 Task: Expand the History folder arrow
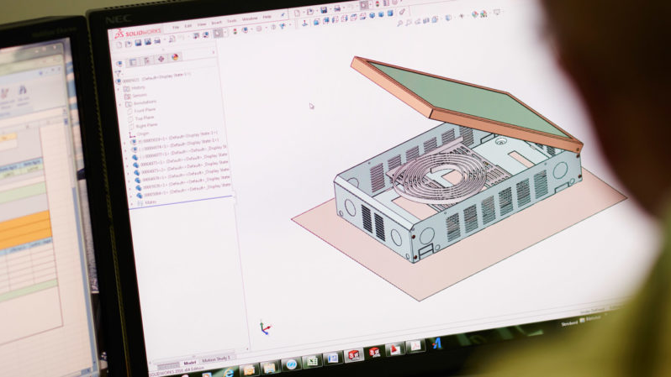tap(119, 90)
